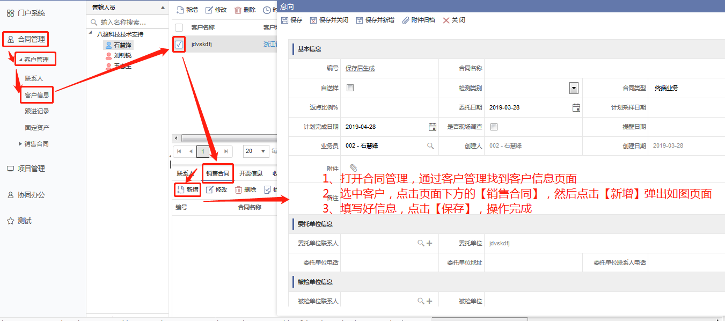725x321 pixels.
Task: Select 刘钊锐 in the personnel tree
Action: pos(122,56)
